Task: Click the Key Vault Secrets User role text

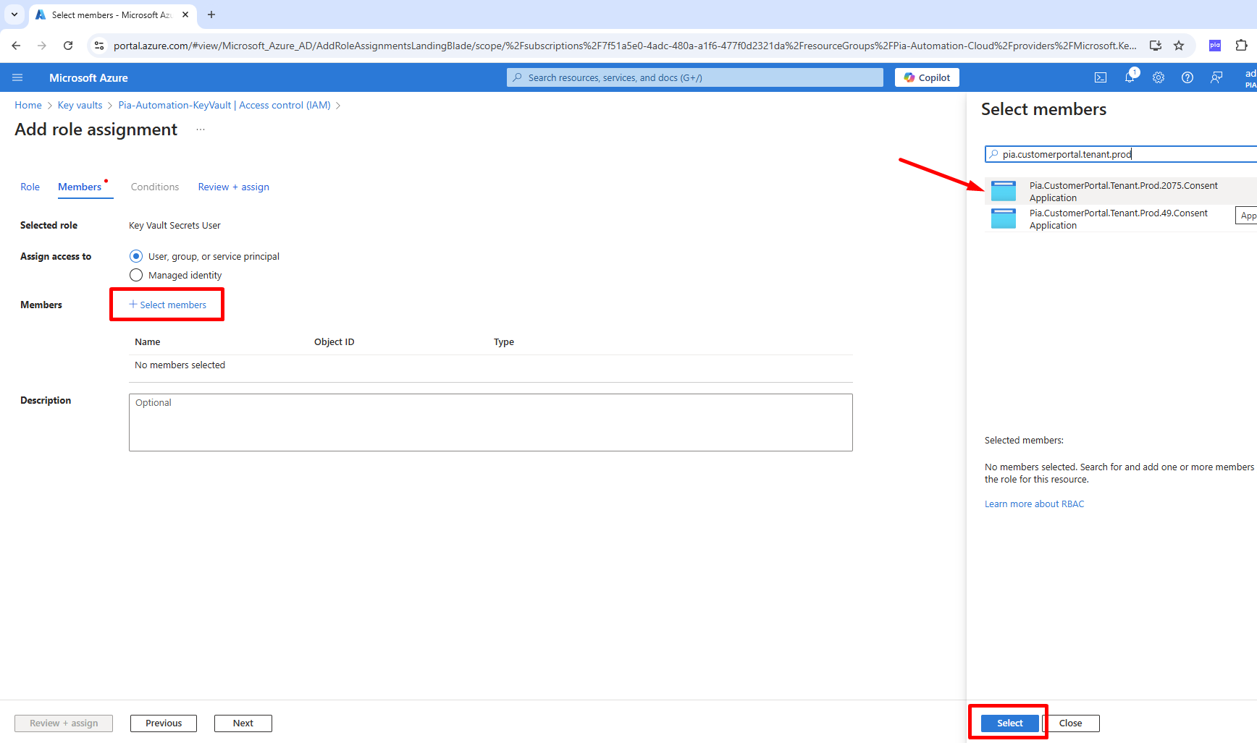Action: (175, 225)
